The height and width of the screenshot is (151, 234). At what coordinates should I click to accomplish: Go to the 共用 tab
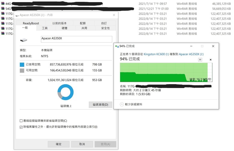pos(84,28)
